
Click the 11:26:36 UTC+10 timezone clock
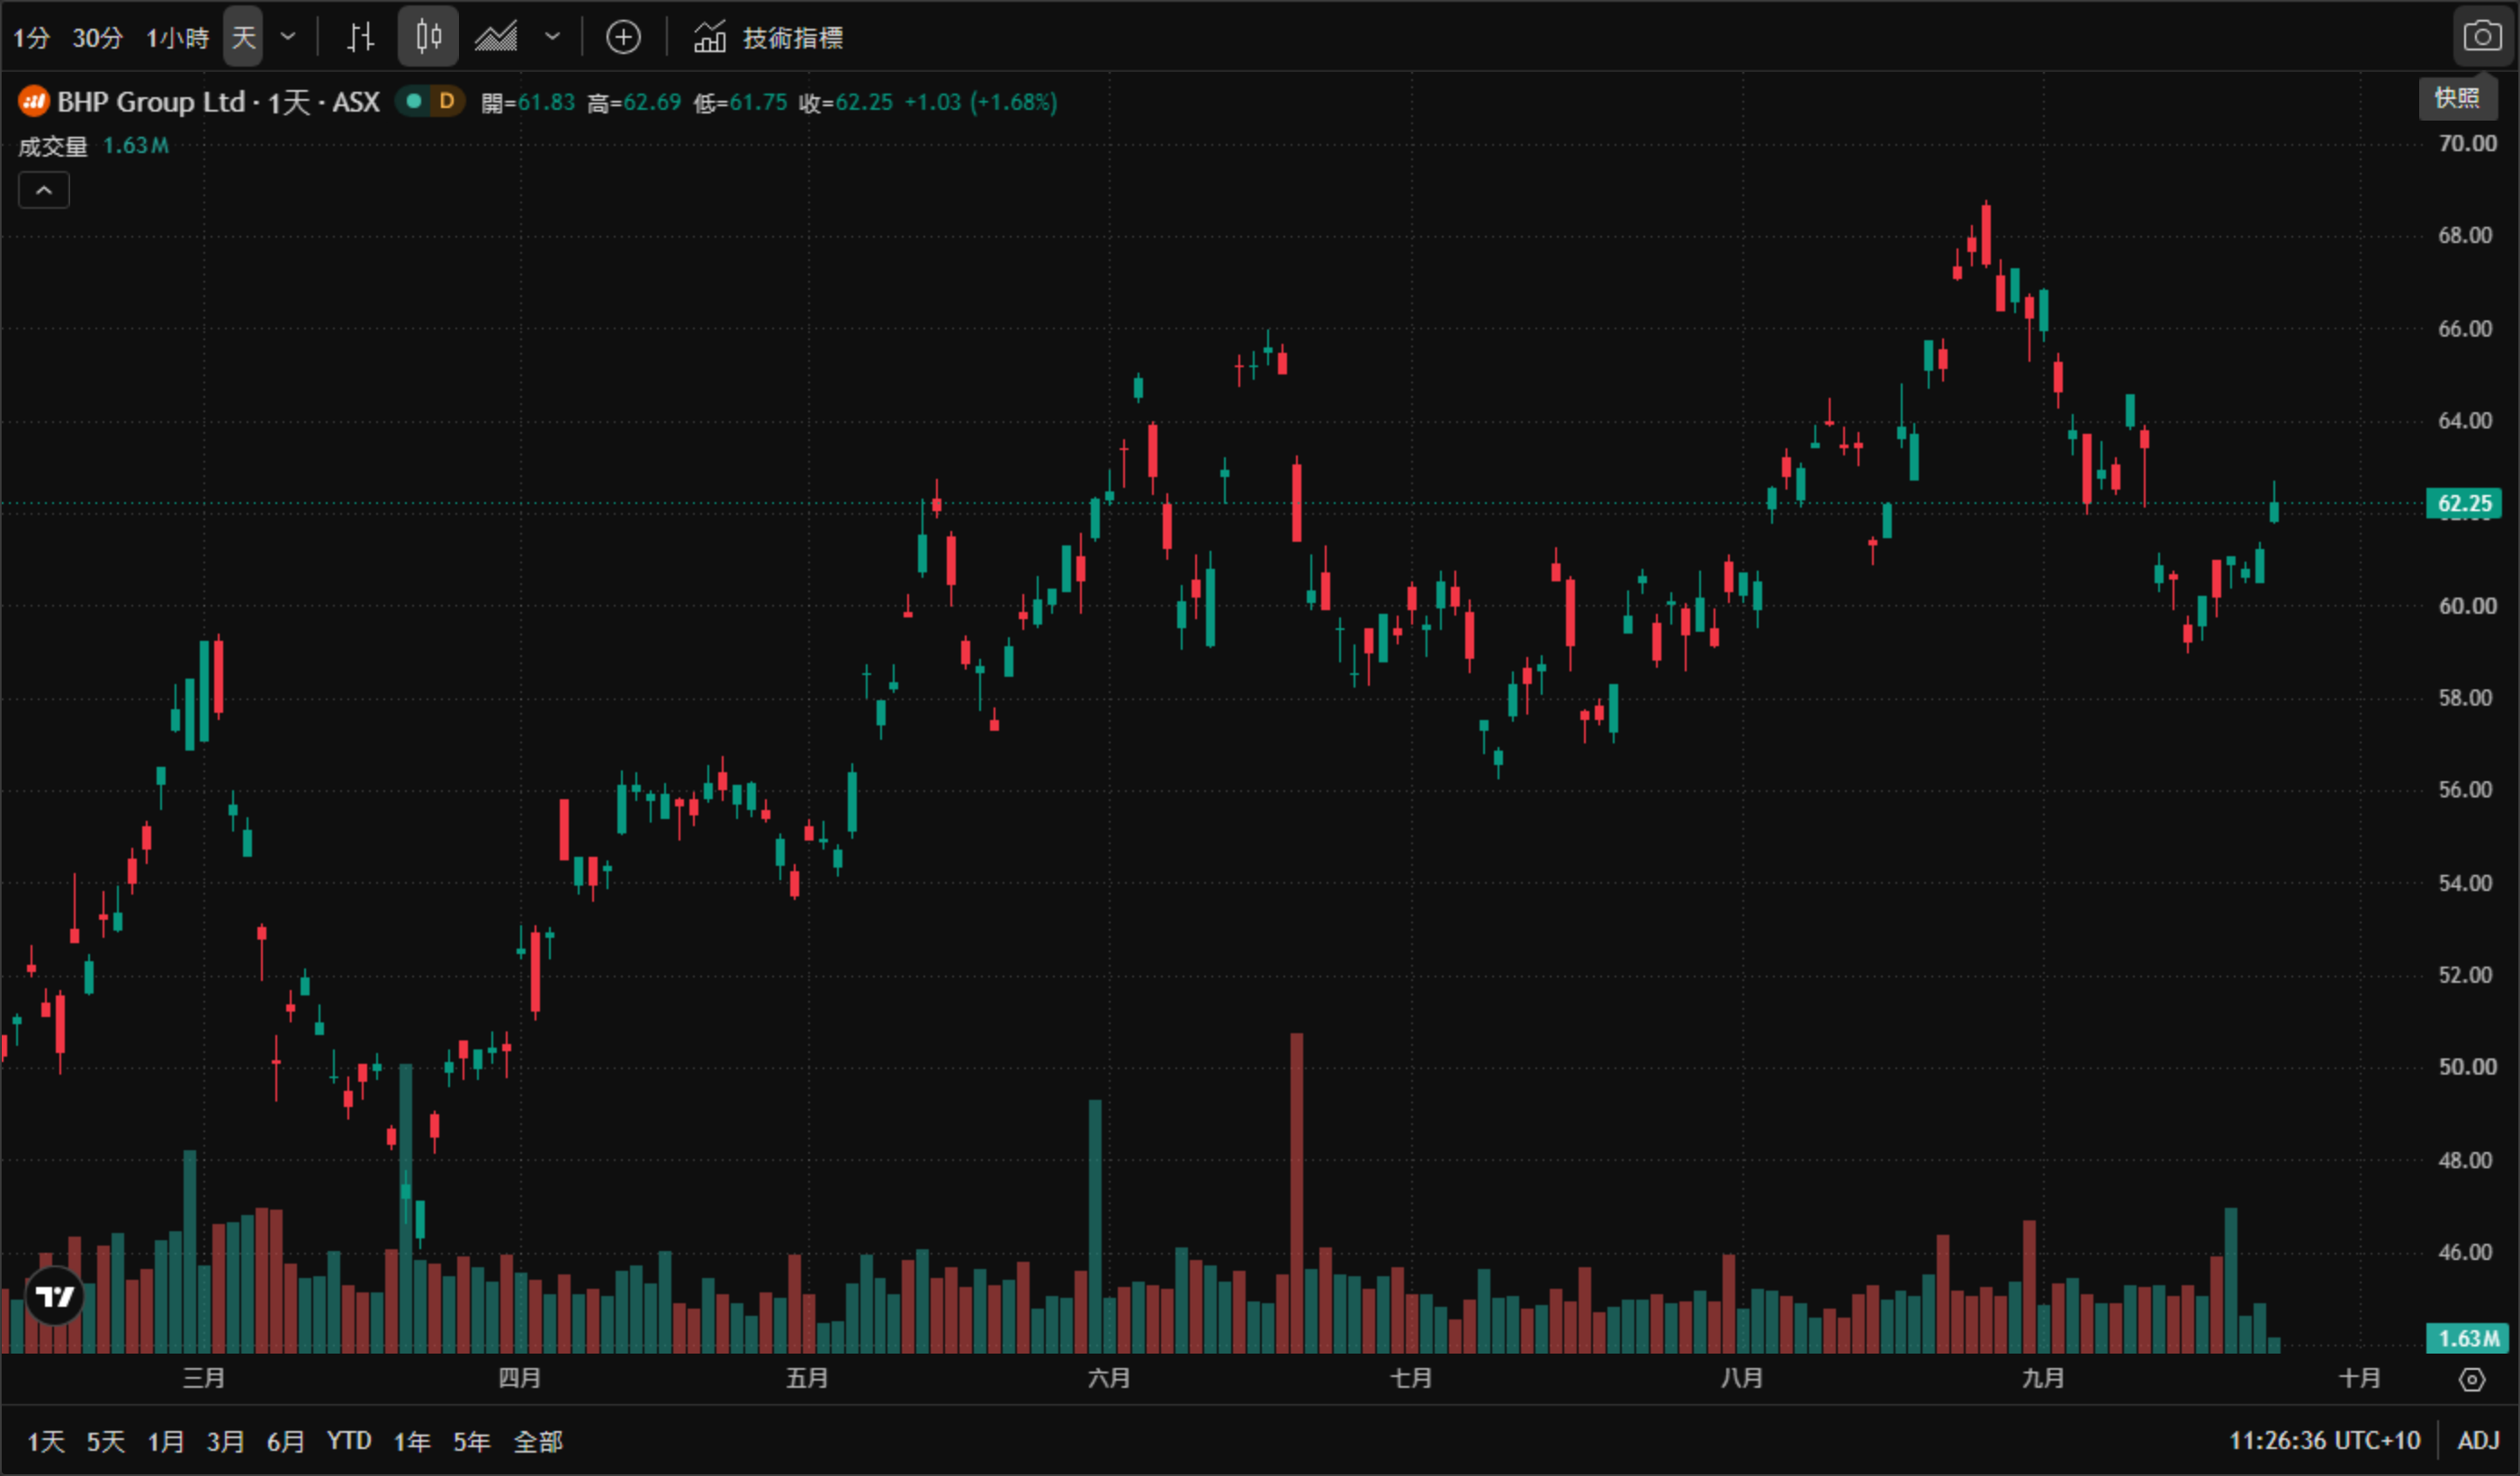(x=2324, y=1441)
